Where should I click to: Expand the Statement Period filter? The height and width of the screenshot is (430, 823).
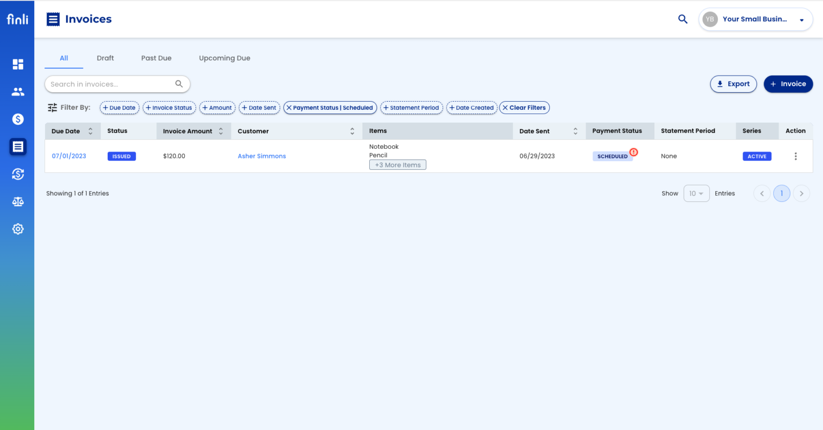[x=411, y=108]
